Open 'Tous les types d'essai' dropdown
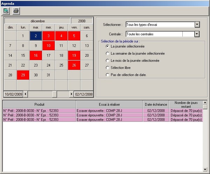The height and width of the screenshot is (174, 210). click(x=197, y=25)
